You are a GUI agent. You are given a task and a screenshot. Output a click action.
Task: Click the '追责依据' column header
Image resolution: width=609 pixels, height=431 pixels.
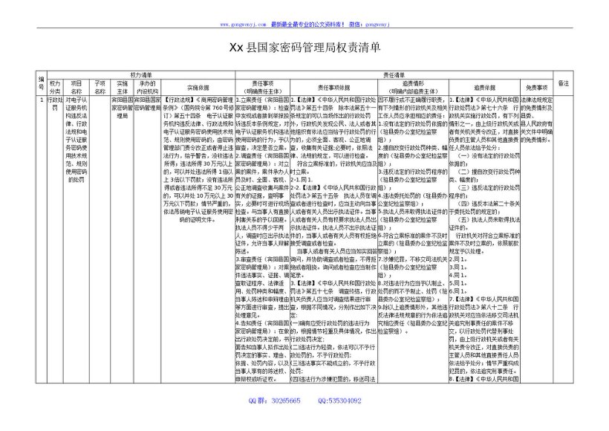[484, 88]
